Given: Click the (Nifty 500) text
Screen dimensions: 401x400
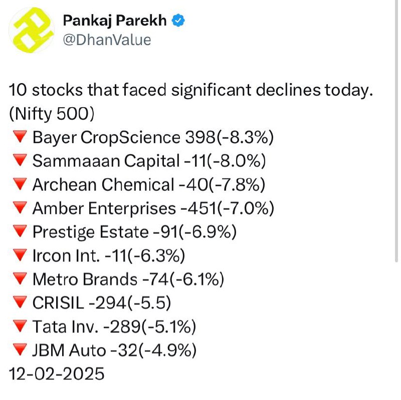Looking at the screenshot, I should coord(52,114).
